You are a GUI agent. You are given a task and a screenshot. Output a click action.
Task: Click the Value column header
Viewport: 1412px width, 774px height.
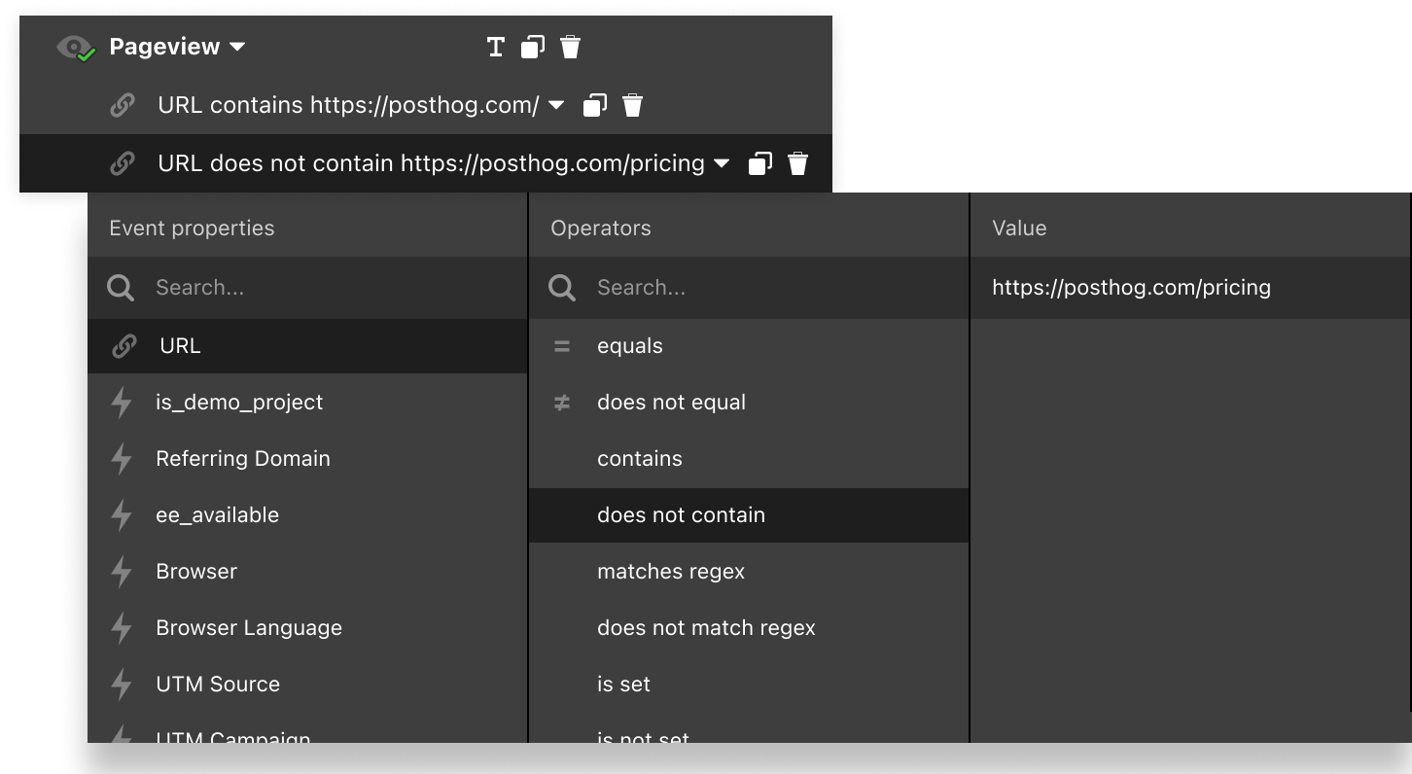(1019, 229)
